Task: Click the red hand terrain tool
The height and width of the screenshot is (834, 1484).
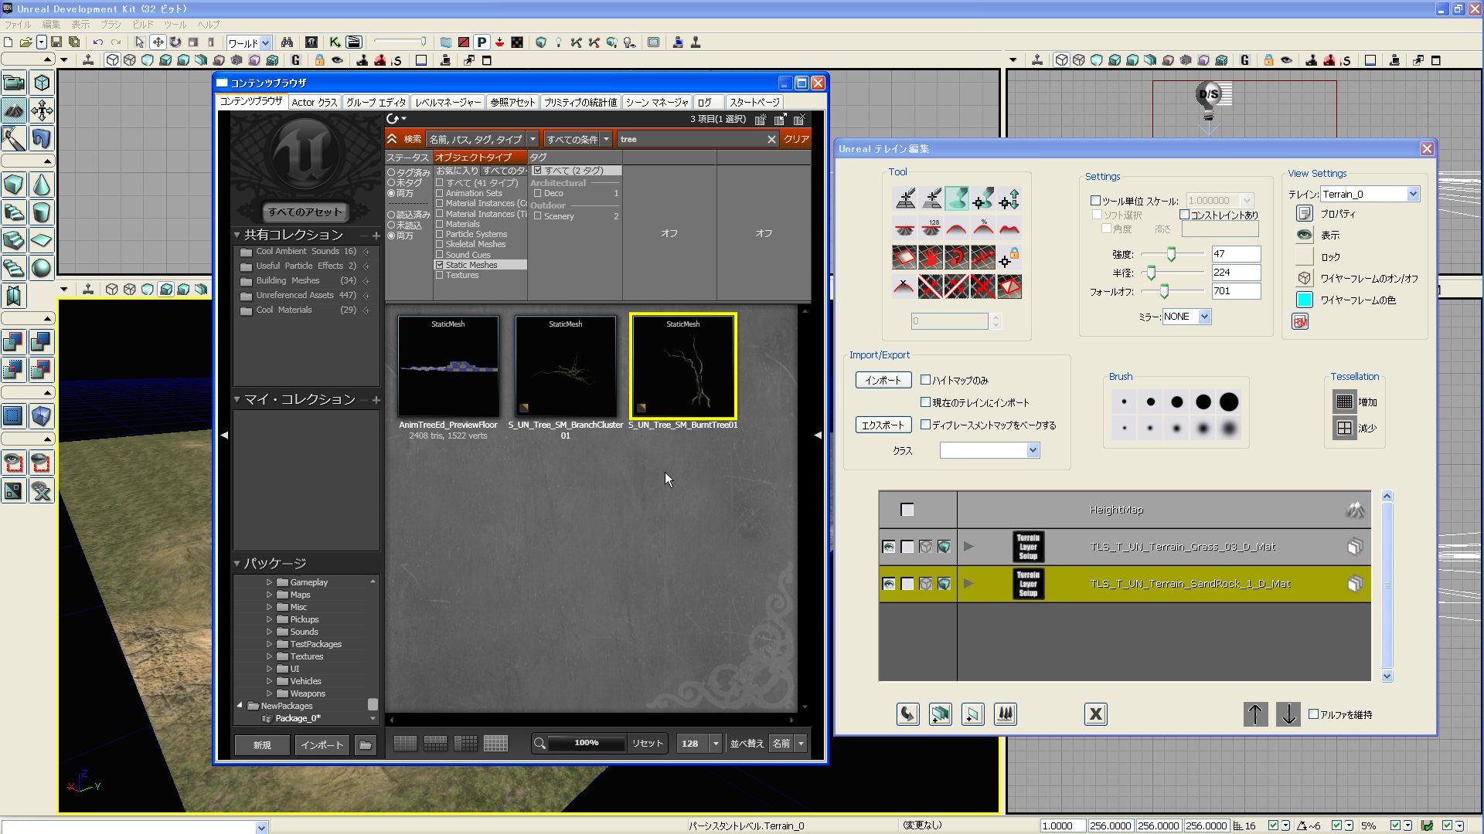Action: (931, 257)
